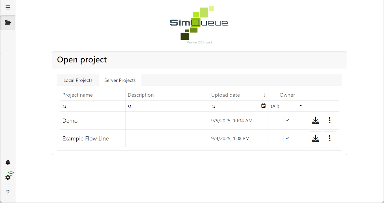The image size is (384, 203).
Task: Switch to the Local Projects tab
Action: [x=78, y=80]
